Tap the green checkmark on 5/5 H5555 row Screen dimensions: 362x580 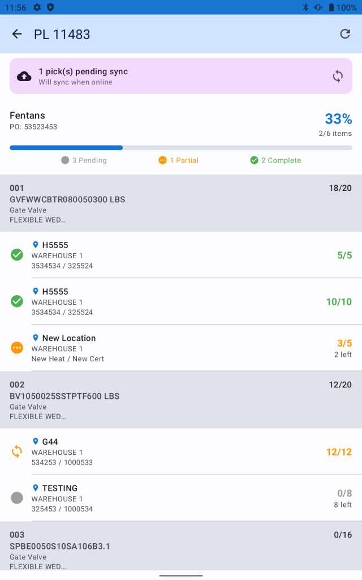click(x=17, y=255)
